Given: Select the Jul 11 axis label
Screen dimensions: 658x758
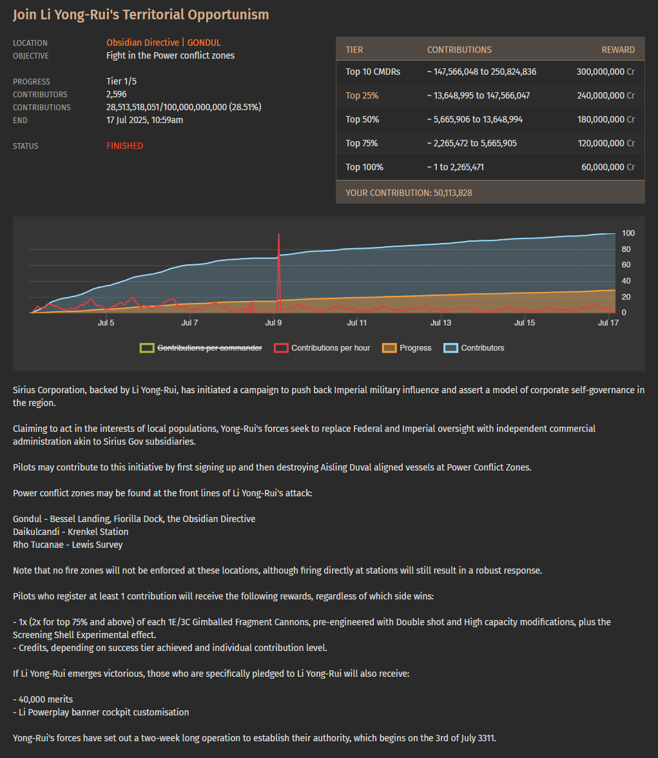Looking at the screenshot, I should point(357,322).
